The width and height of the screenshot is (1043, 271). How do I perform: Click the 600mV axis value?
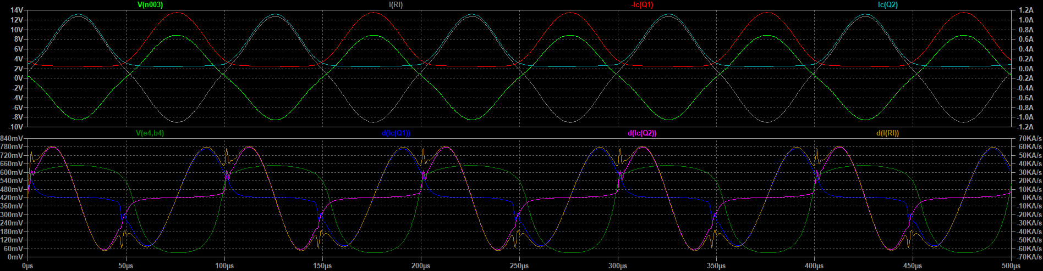point(12,172)
